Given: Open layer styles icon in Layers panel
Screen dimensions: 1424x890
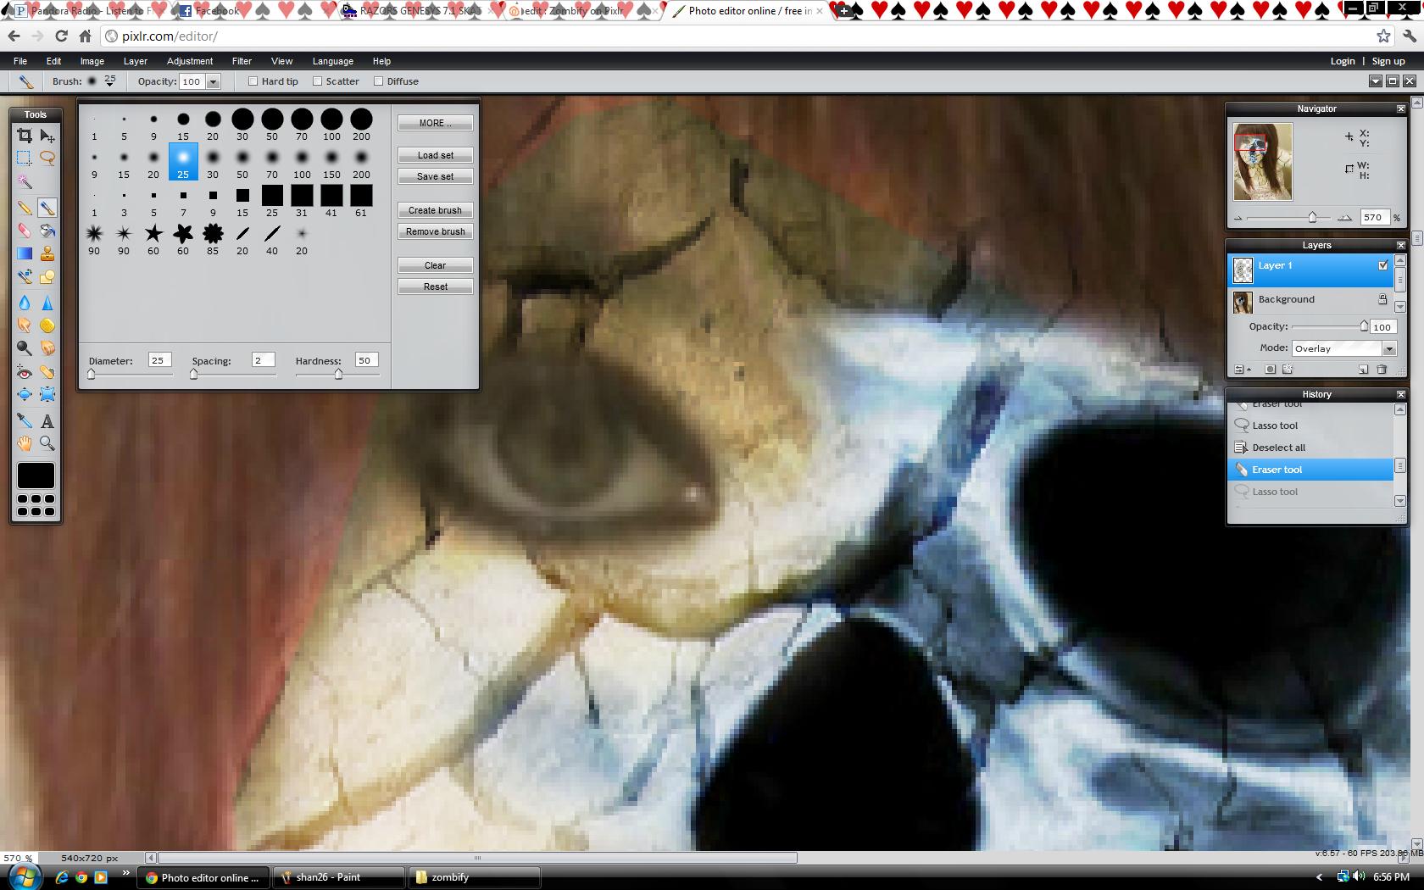Looking at the screenshot, I should [x=1288, y=370].
